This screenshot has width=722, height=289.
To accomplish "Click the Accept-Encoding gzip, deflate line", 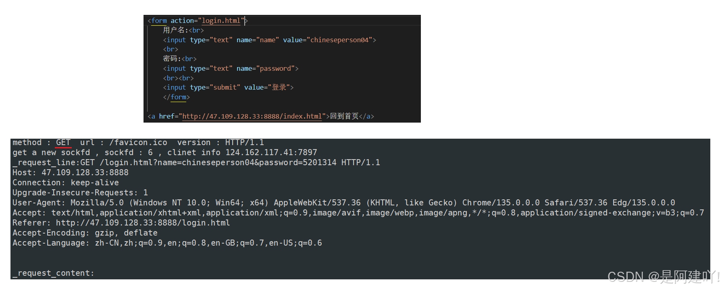I will click(85, 233).
